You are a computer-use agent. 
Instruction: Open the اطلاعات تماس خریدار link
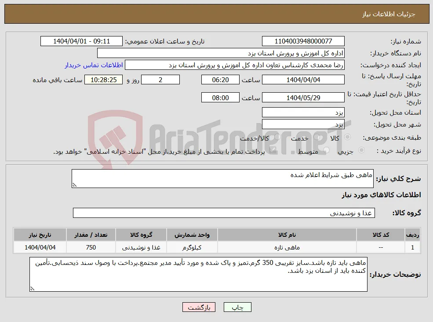click(x=94, y=65)
